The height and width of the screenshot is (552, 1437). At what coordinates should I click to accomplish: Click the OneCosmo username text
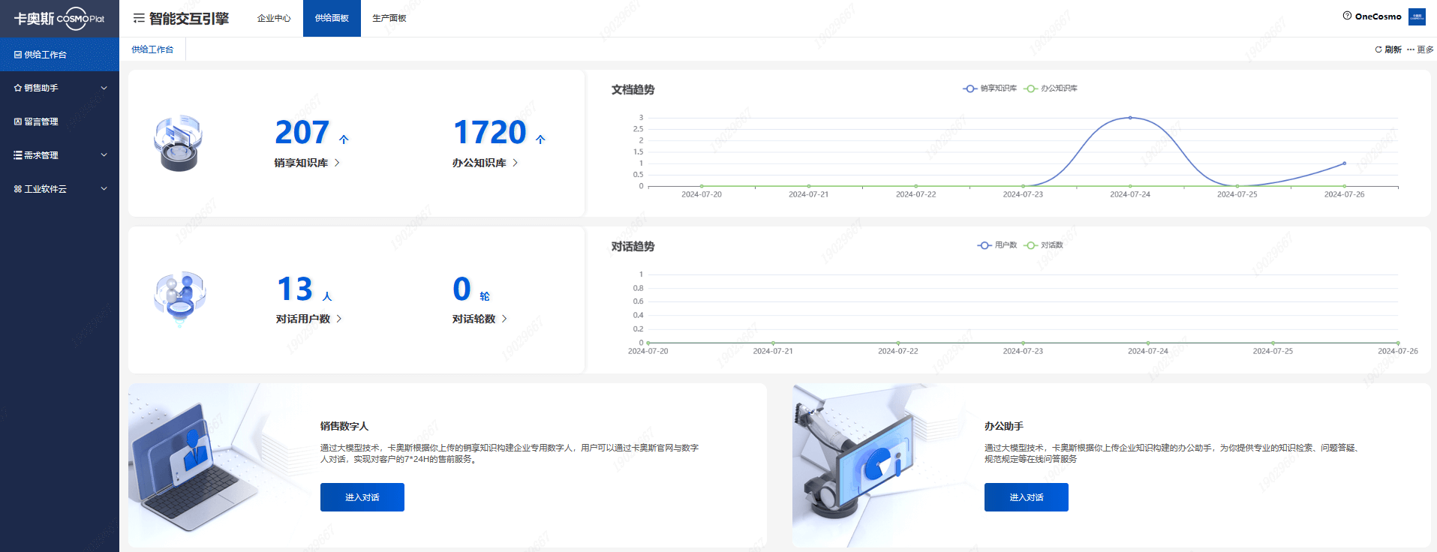click(1378, 16)
